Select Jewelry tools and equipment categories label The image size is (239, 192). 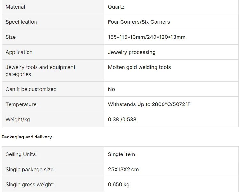coord(40,71)
